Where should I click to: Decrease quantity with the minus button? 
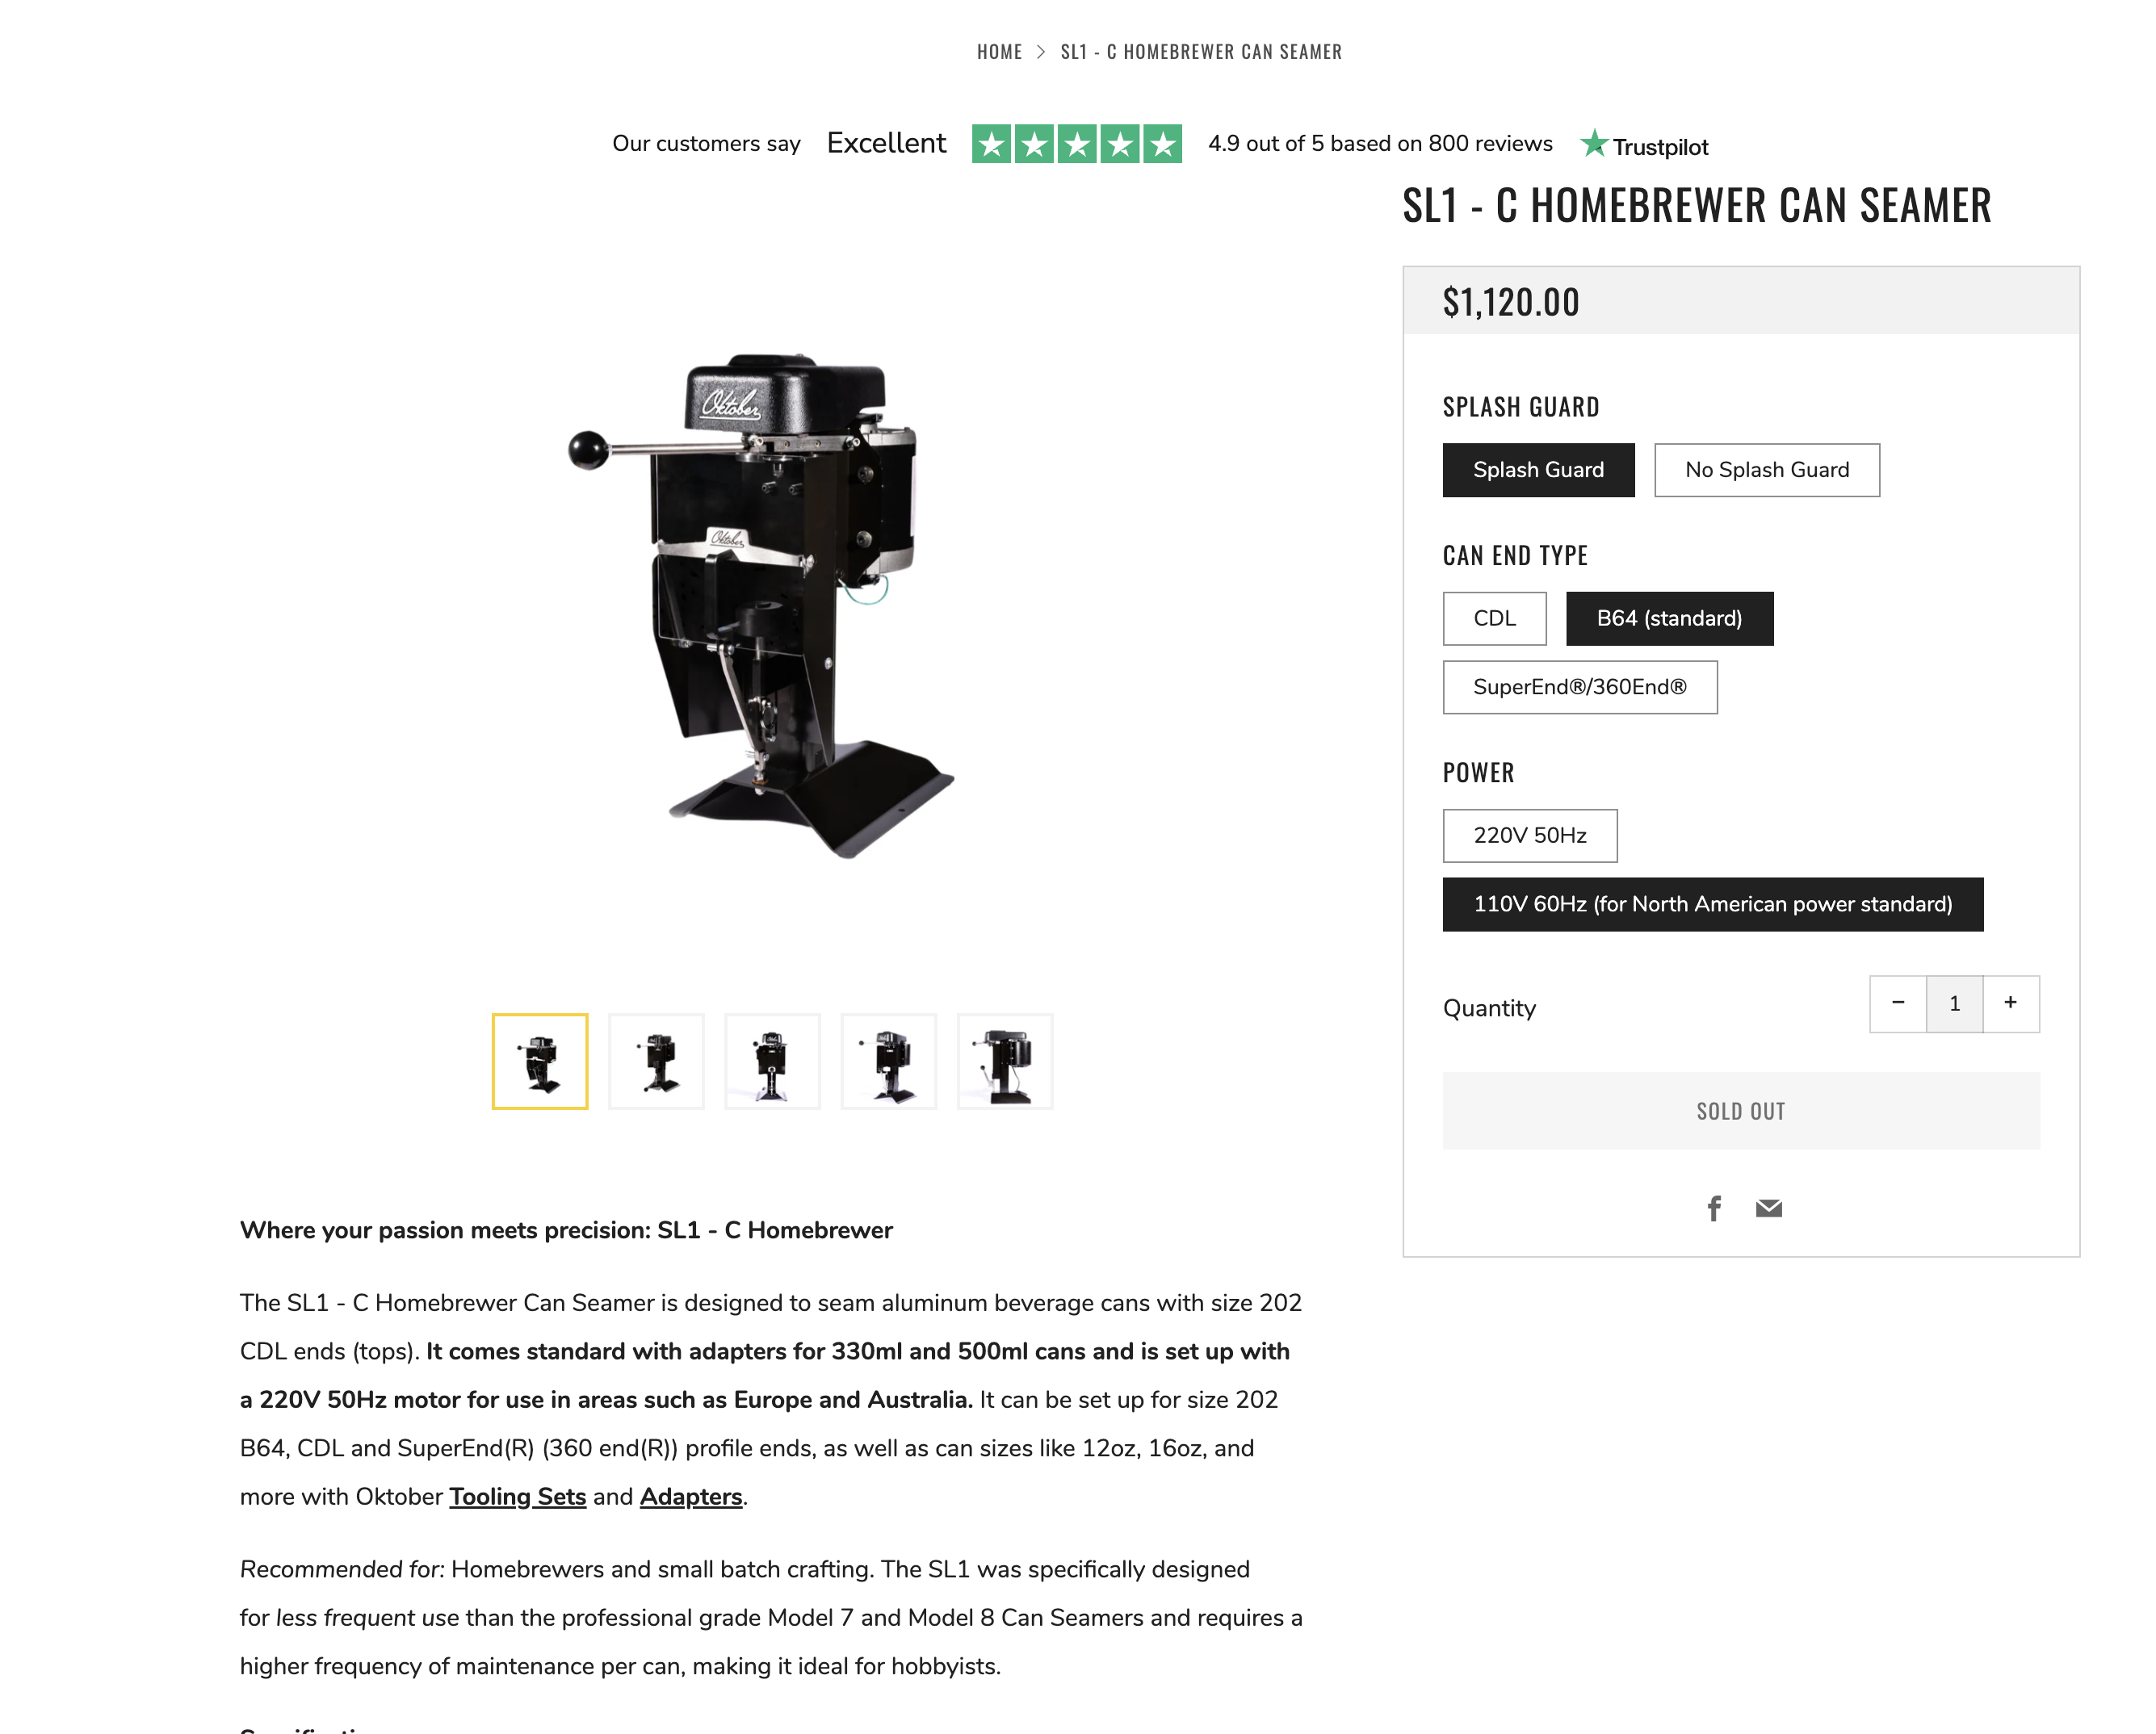point(1898,1003)
